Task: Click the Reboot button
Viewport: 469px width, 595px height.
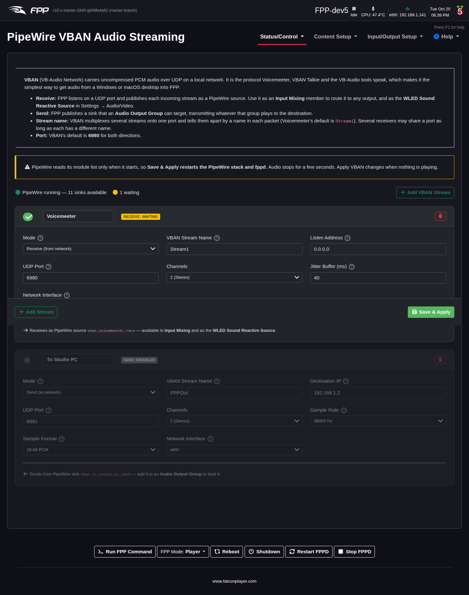Action: coord(227,552)
